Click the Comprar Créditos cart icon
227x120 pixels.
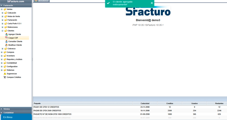(5, 77)
